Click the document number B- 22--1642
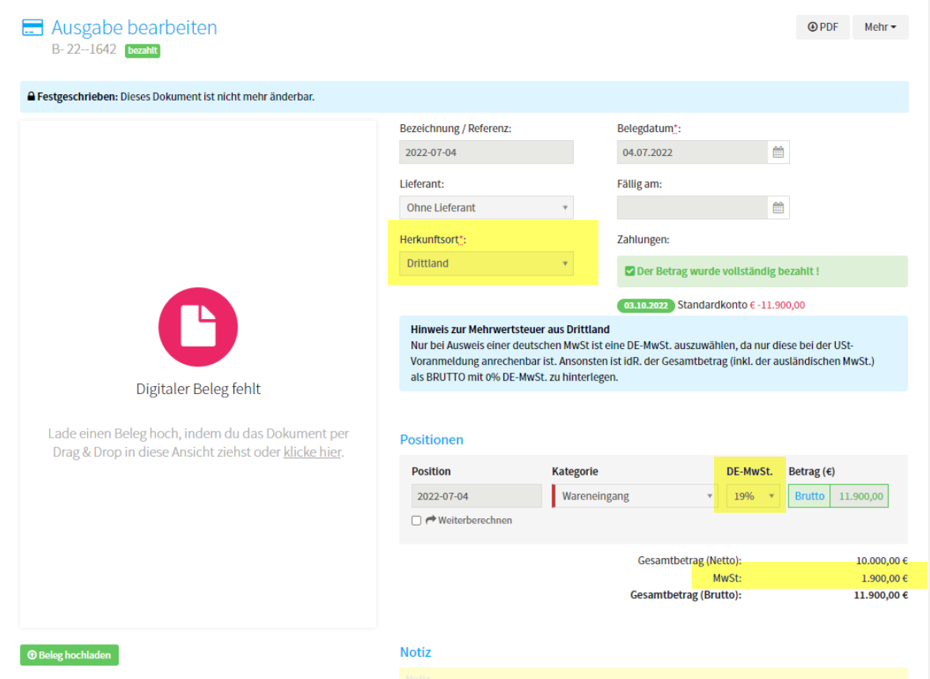 coord(84,49)
